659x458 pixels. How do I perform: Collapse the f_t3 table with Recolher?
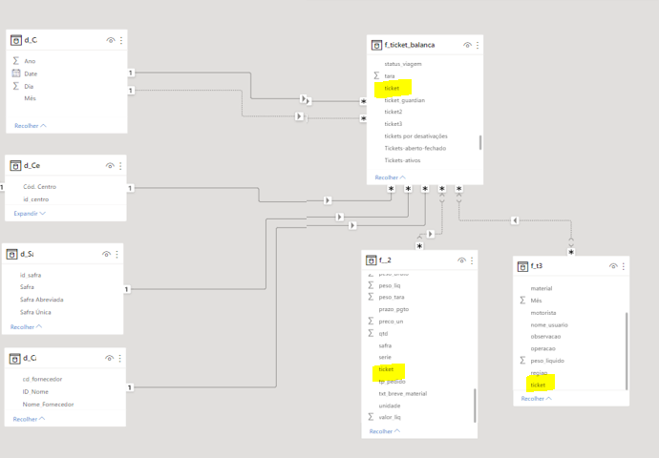click(x=537, y=399)
